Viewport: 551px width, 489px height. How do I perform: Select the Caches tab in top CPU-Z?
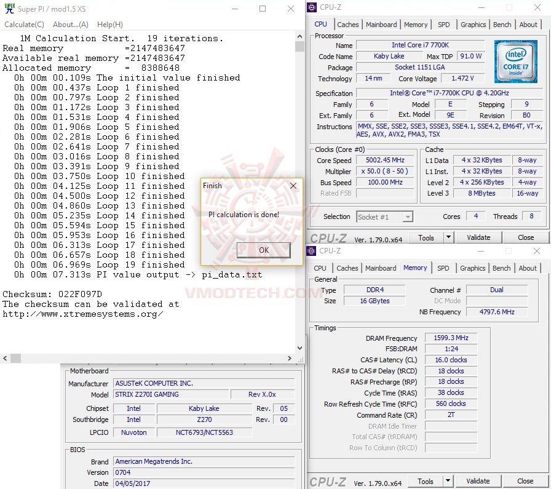point(348,25)
